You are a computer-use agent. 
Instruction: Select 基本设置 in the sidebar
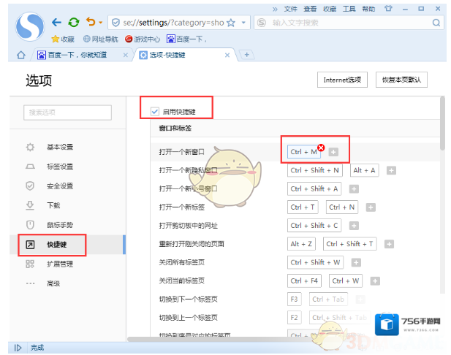[59, 147]
